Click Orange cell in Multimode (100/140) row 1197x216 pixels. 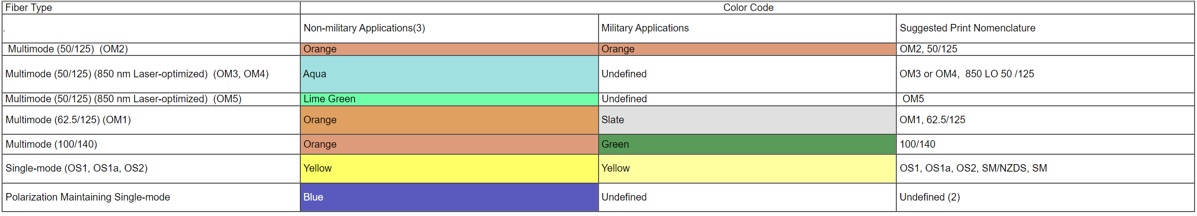pyautogui.click(x=449, y=144)
